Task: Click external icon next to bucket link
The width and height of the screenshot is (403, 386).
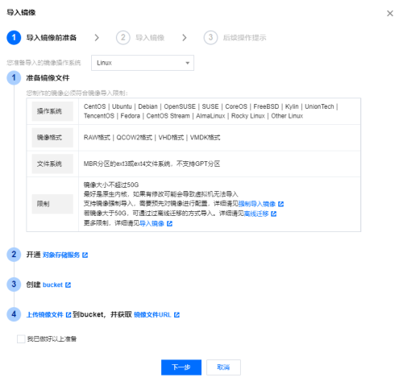Action: click(x=69, y=285)
